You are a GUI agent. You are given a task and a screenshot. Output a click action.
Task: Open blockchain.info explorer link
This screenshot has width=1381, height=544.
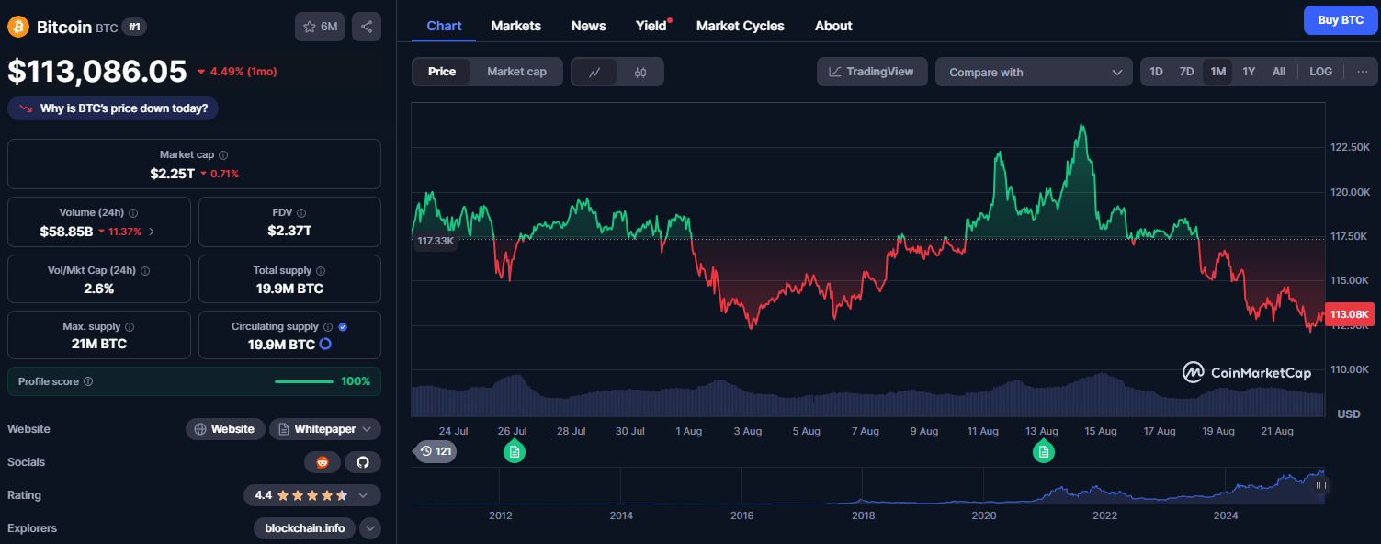coord(304,528)
